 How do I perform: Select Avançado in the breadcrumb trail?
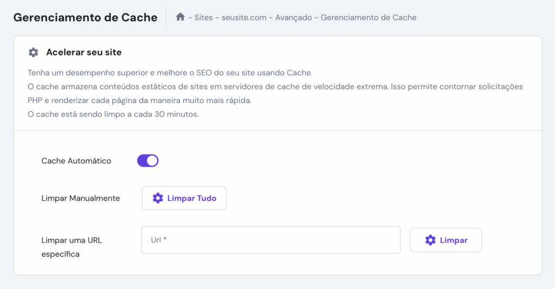pos(293,17)
